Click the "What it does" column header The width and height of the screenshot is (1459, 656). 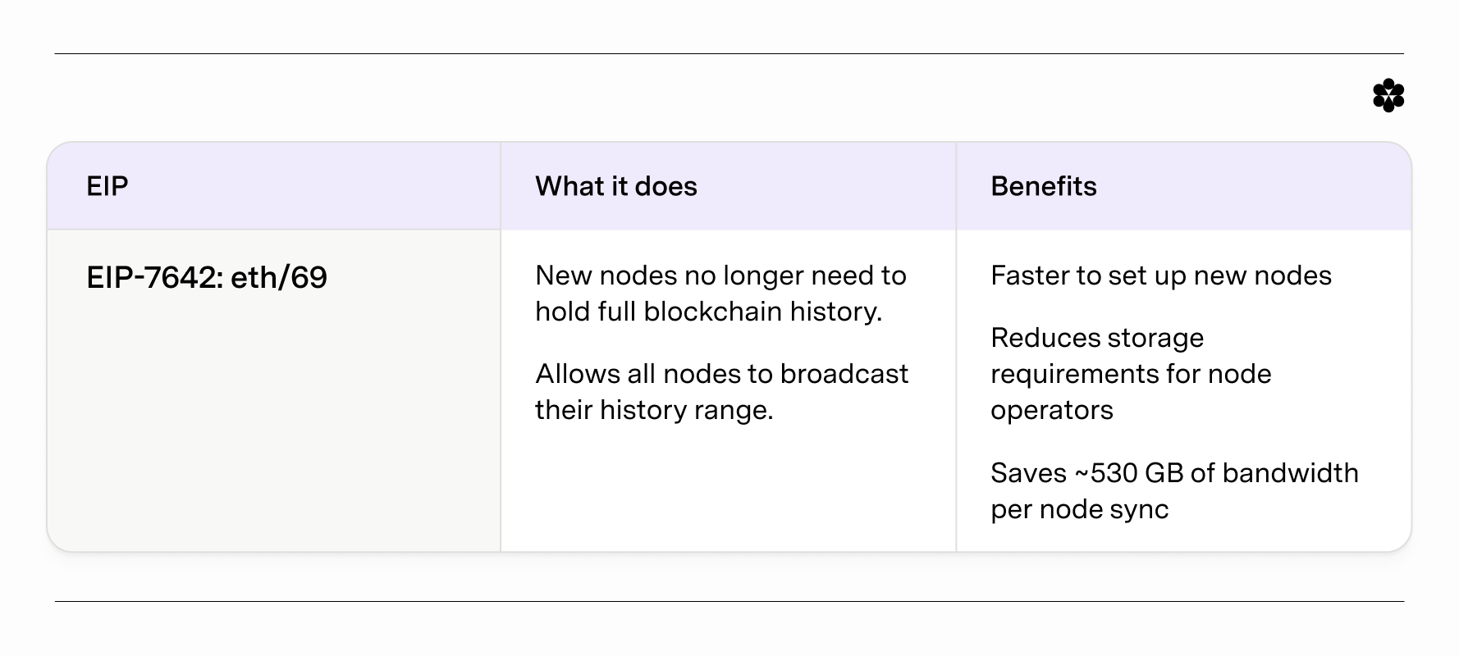[x=615, y=186]
